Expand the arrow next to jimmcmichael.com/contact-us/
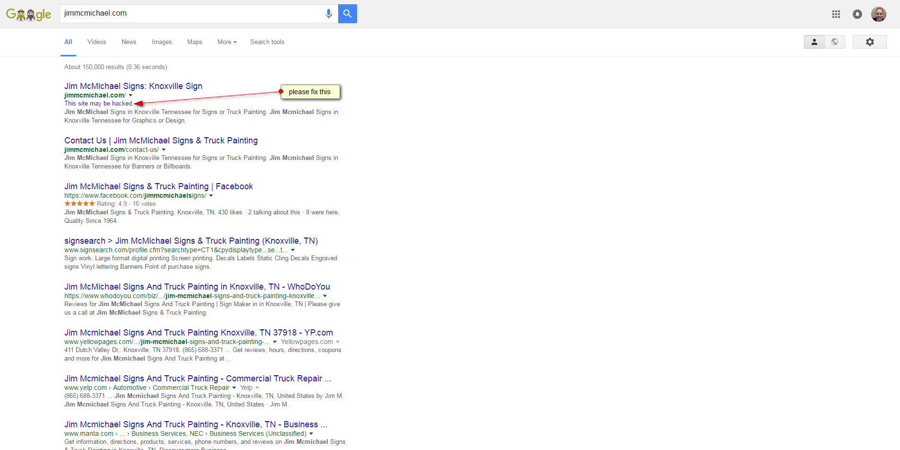Image resolution: width=900 pixels, height=450 pixels. pos(164,150)
